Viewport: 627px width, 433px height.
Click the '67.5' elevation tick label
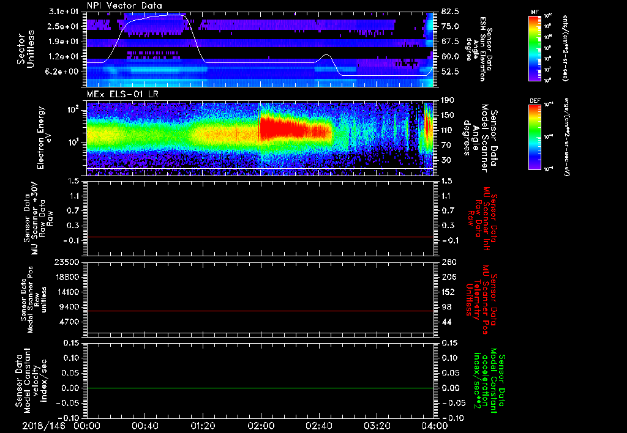pyautogui.click(x=451, y=42)
